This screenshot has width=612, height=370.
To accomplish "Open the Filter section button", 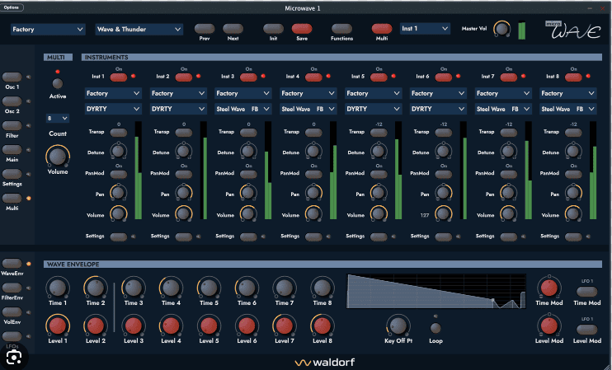I will pos(12,125).
